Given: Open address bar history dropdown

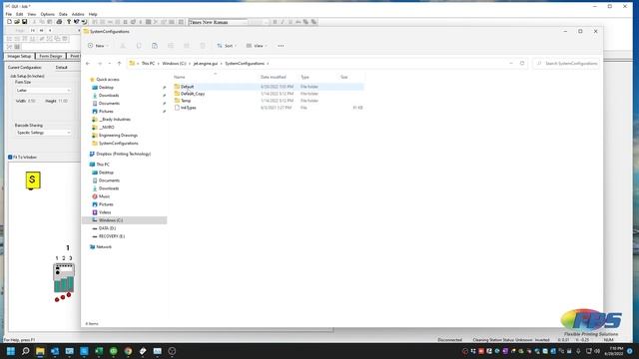Looking at the screenshot, I should 511,64.
